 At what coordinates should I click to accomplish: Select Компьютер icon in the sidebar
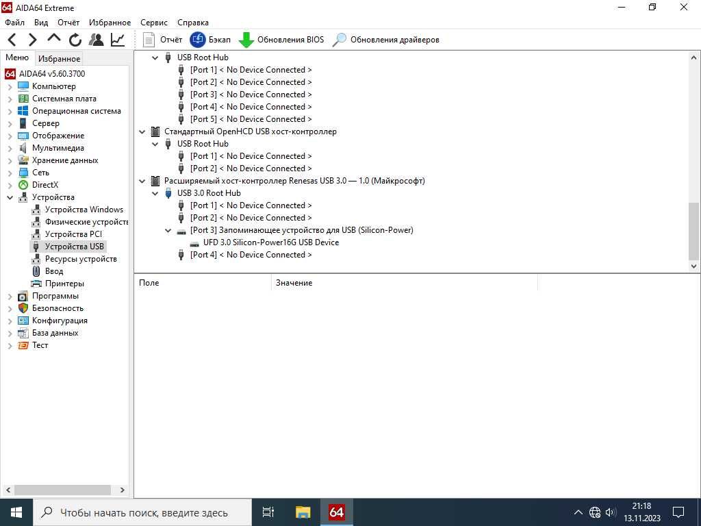(x=23, y=86)
